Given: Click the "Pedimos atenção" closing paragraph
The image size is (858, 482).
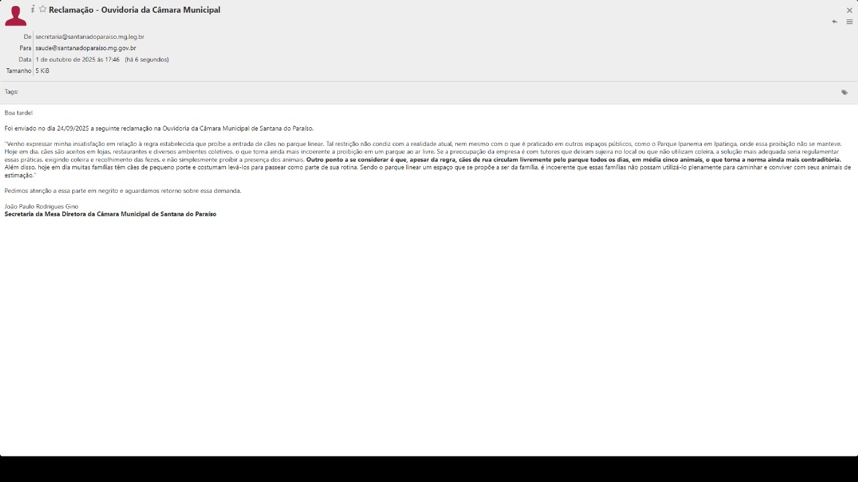Looking at the screenshot, I should (x=123, y=191).
